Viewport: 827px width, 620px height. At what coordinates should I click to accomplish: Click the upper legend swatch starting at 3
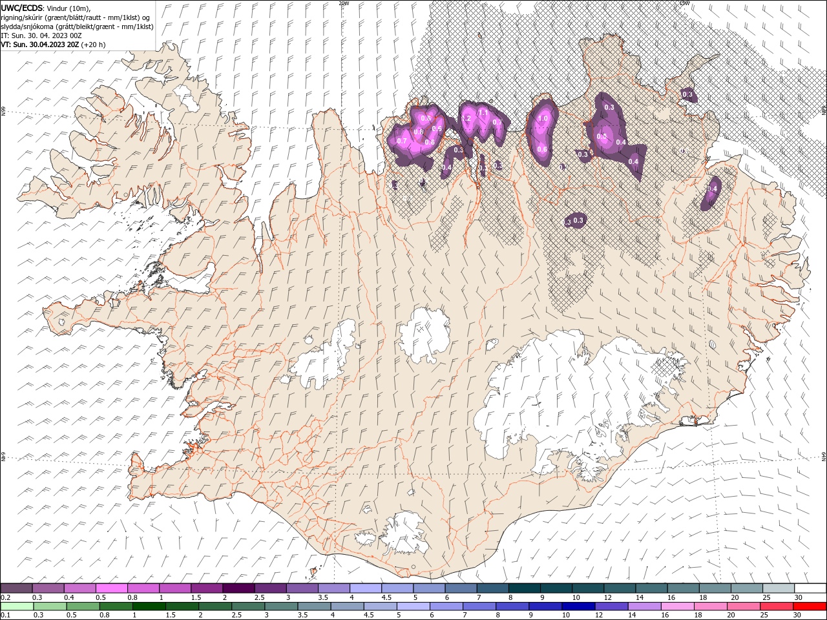pyautogui.click(x=302, y=588)
